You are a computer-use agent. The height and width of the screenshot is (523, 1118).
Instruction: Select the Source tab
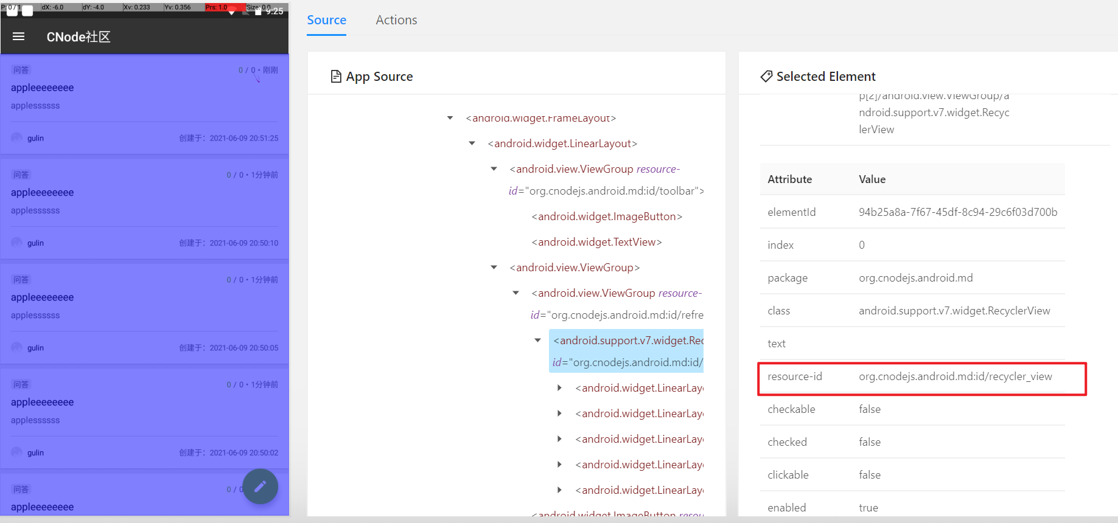pos(326,20)
